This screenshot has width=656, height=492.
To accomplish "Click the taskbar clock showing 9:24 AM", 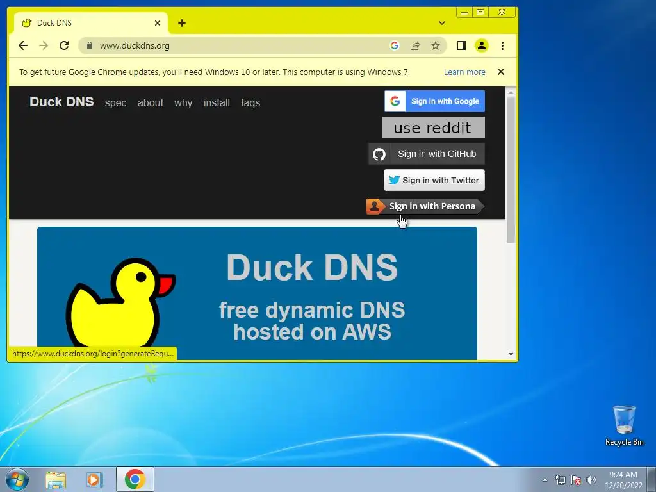I will click(x=623, y=480).
